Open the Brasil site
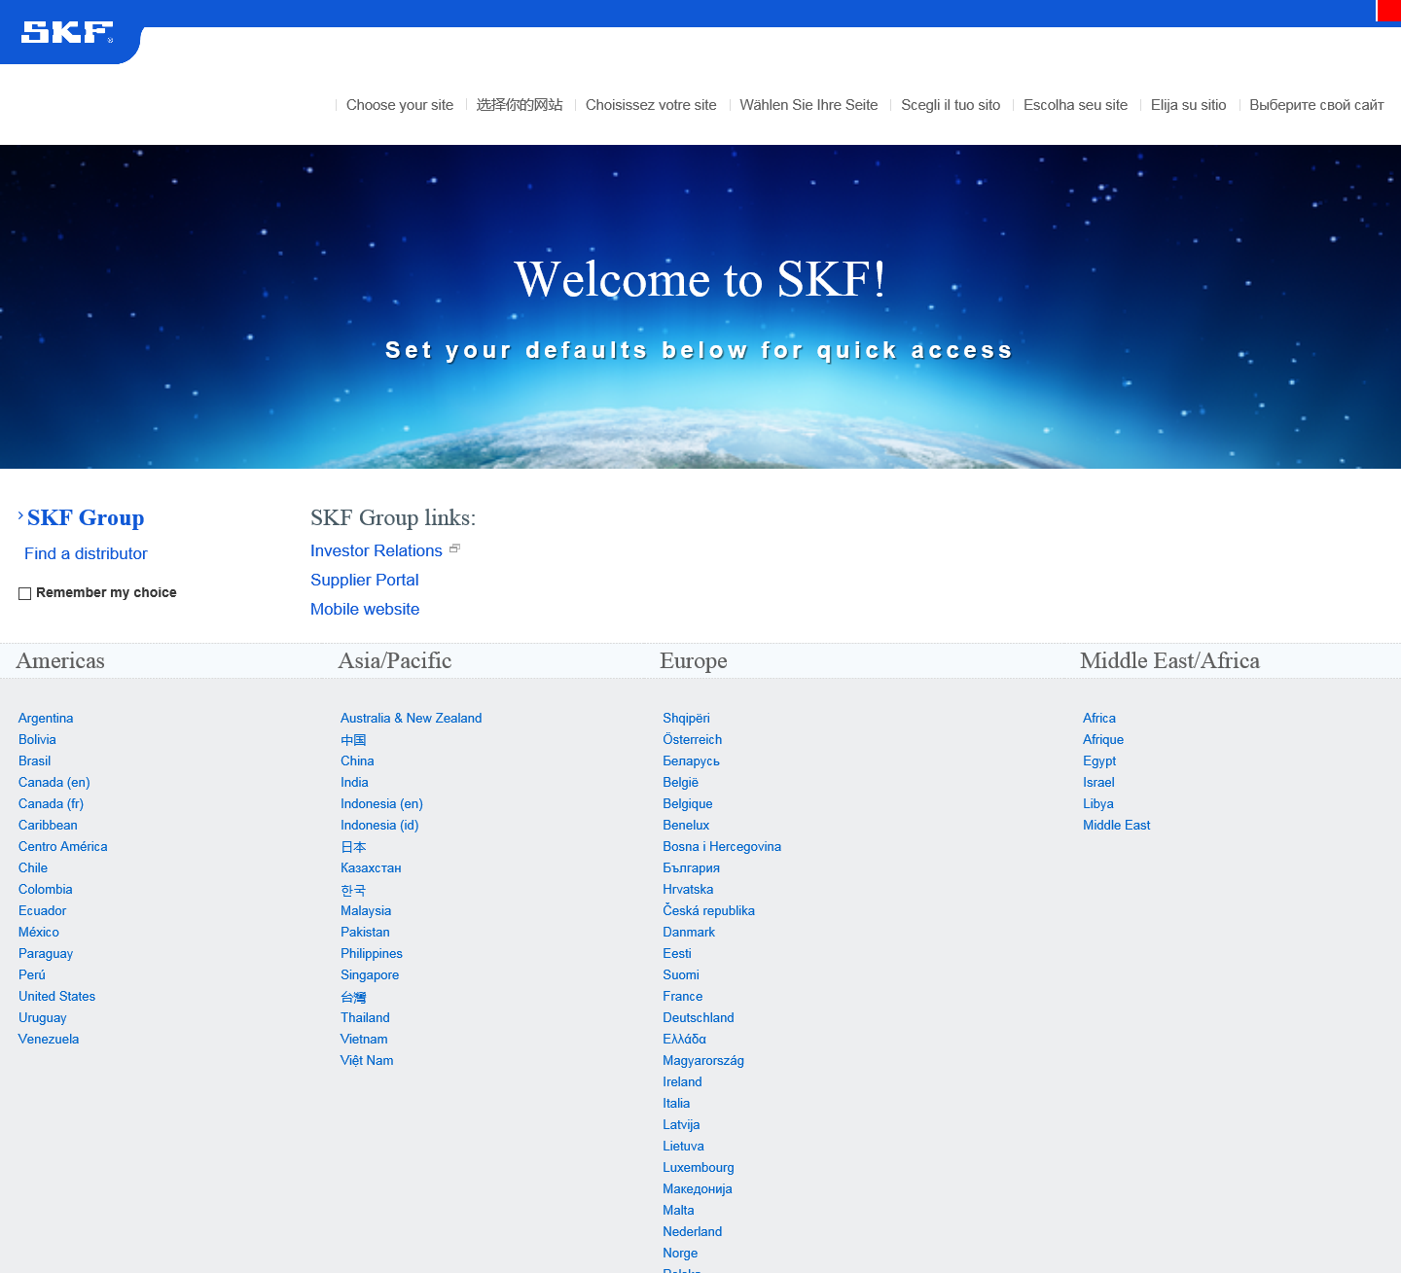 pos(34,760)
